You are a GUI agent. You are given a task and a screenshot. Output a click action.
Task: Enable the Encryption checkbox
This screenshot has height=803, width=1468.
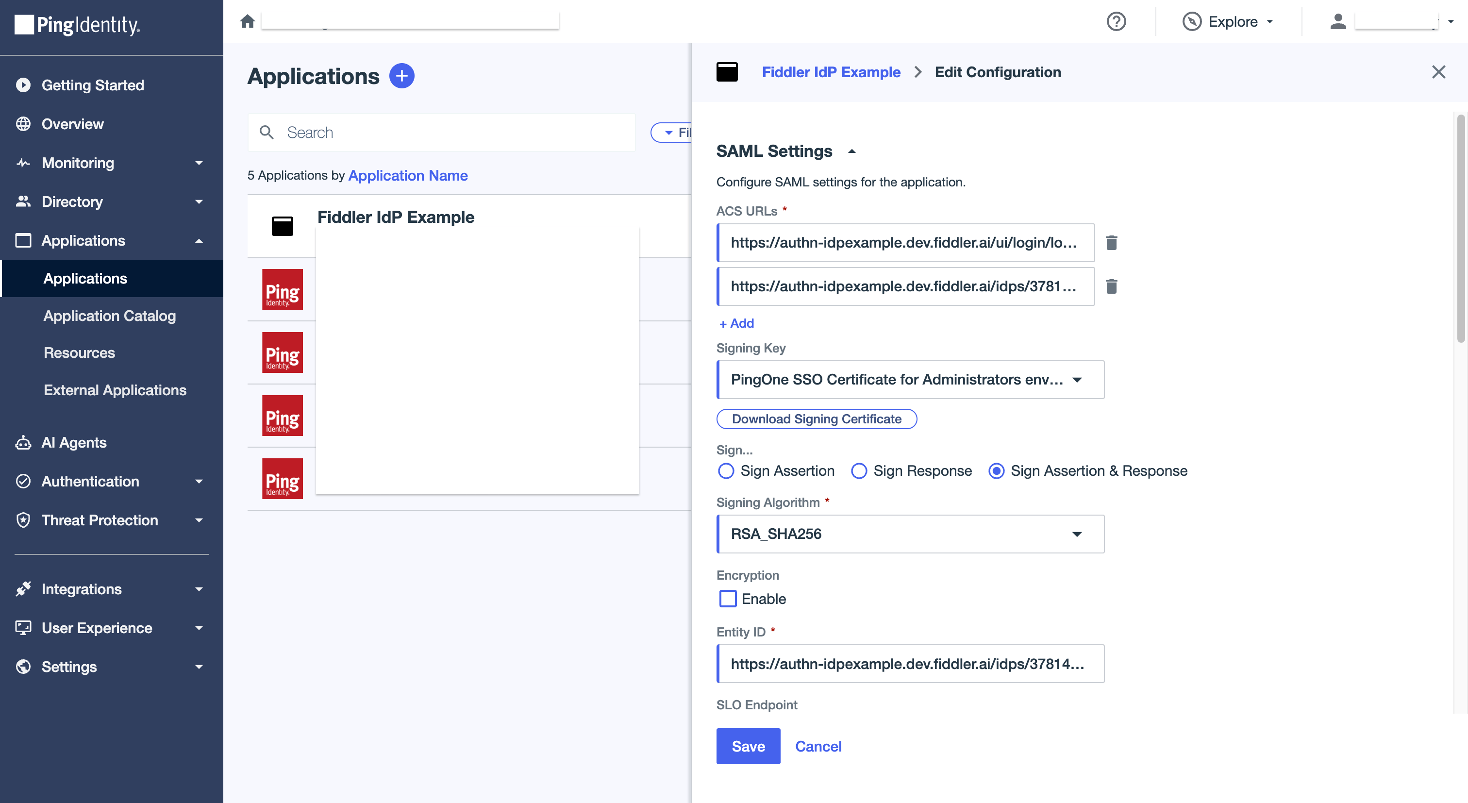[x=727, y=599]
